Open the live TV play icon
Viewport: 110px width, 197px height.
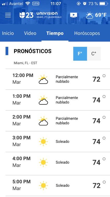tap(74, 15)
